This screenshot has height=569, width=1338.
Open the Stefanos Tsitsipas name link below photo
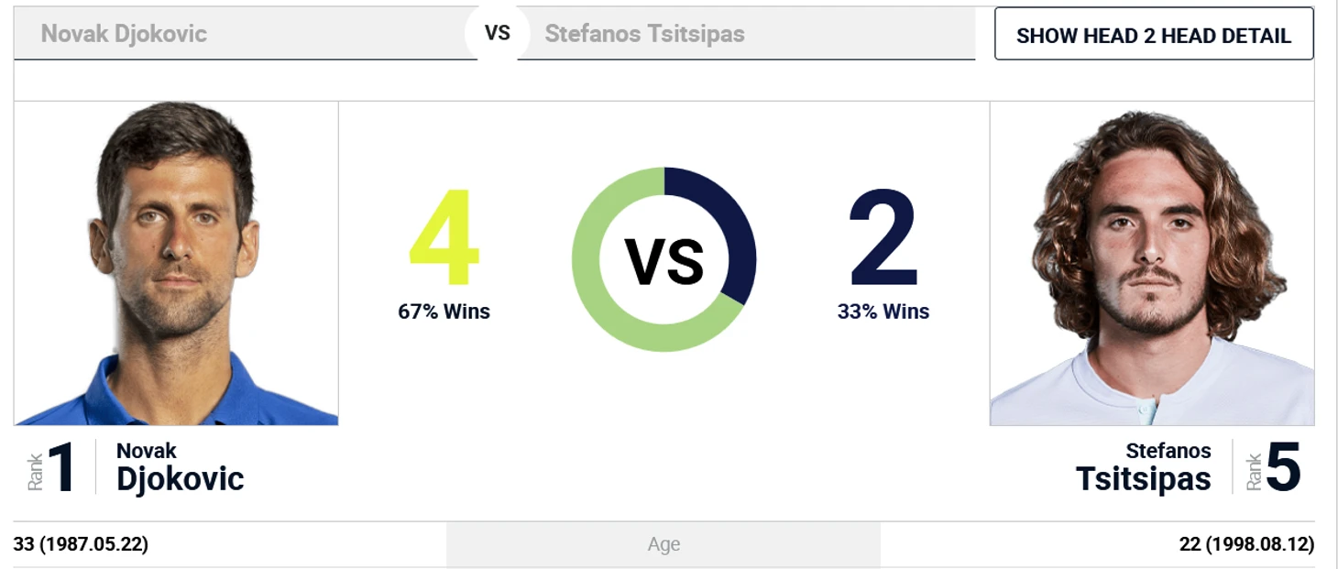pos(1144,467)
